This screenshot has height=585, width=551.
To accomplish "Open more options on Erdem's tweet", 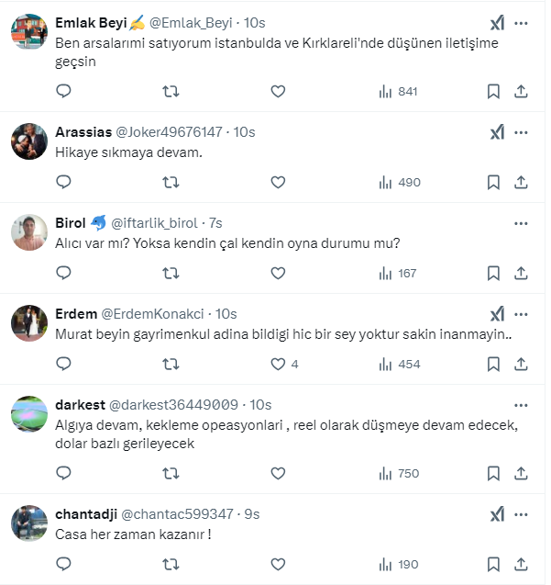I will pyautogui.click(x=521, y=314).
